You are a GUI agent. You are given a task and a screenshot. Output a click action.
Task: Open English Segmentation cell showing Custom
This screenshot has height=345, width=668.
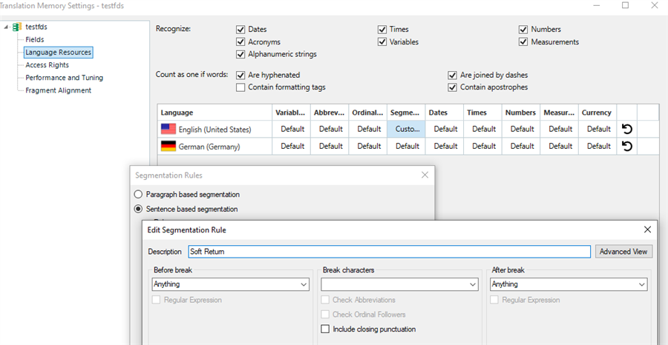pyautogui.click(x=407, y=129)
